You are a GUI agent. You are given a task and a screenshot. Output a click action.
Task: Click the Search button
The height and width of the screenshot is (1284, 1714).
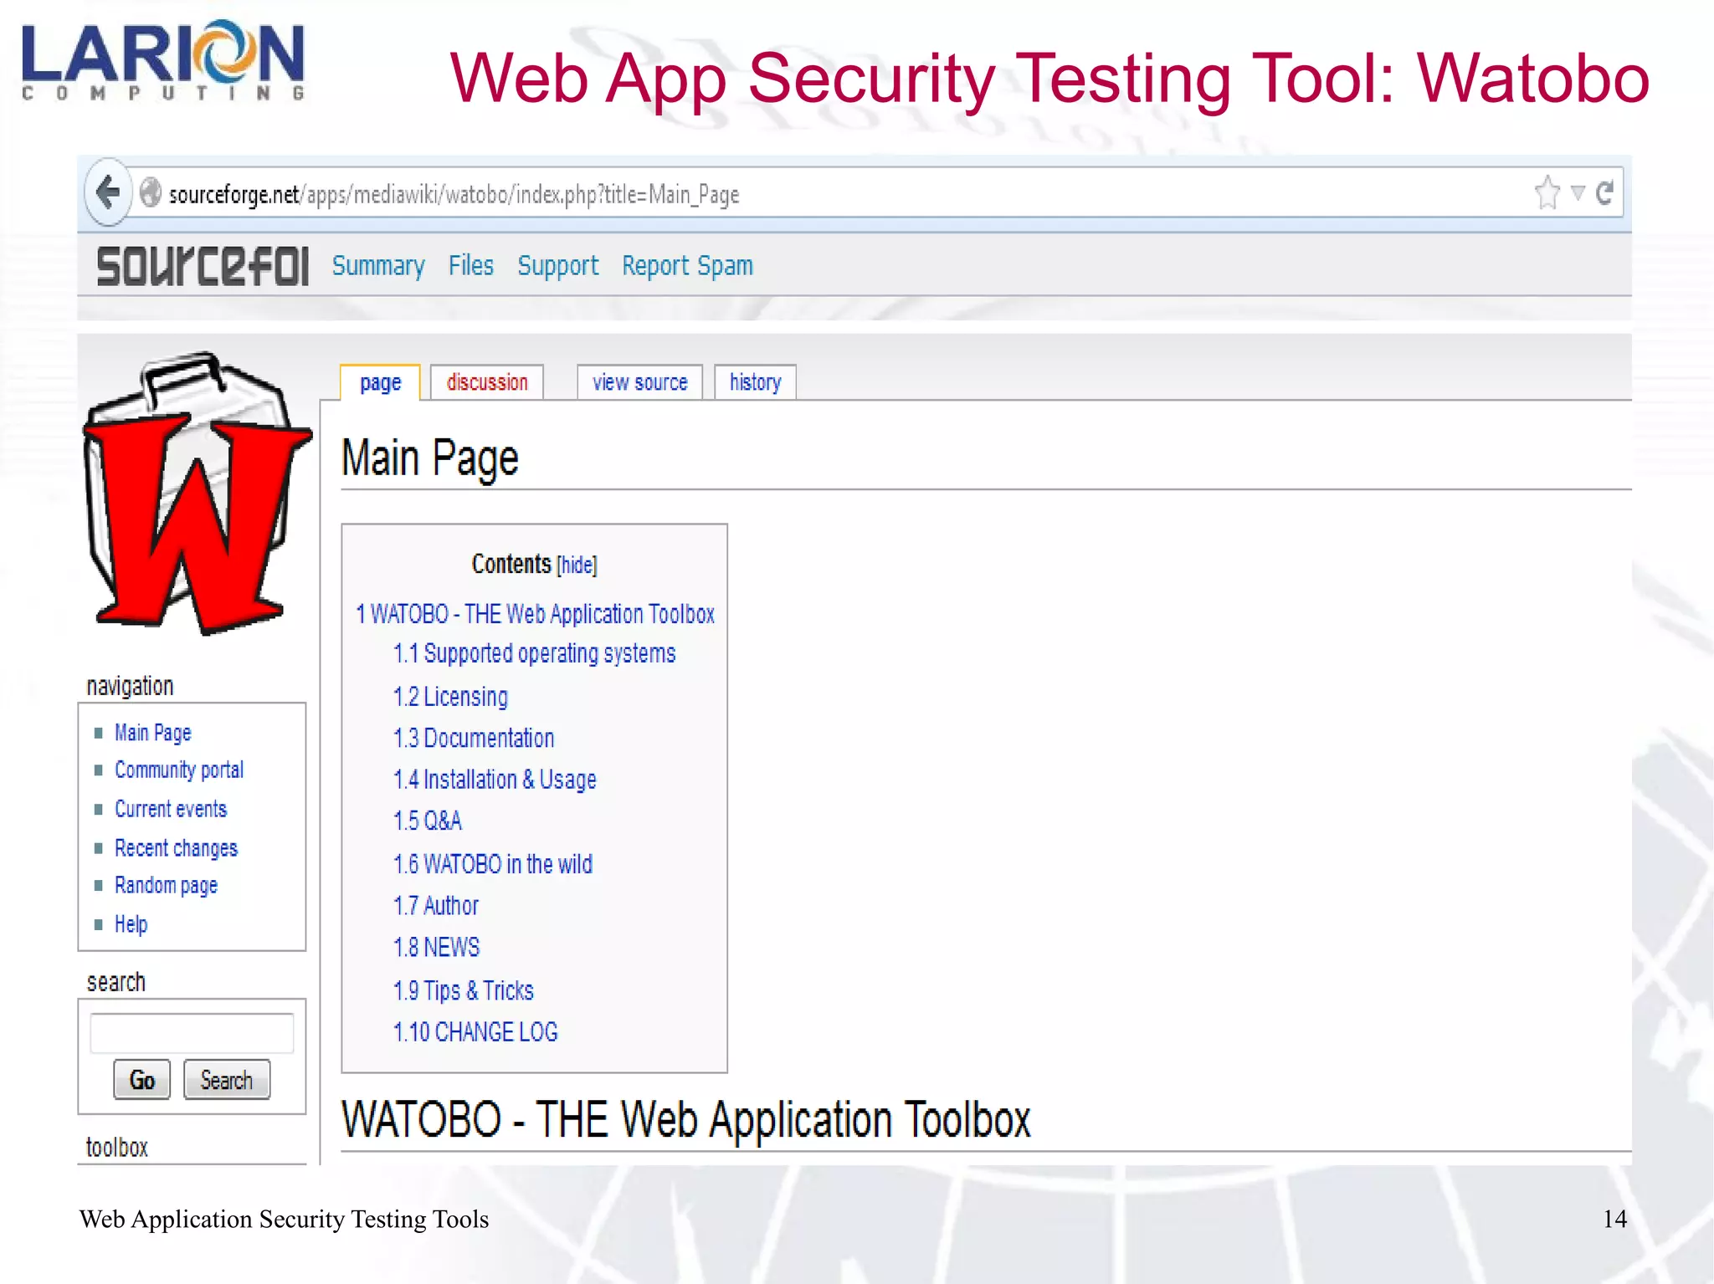click(x=227, y=1080)
